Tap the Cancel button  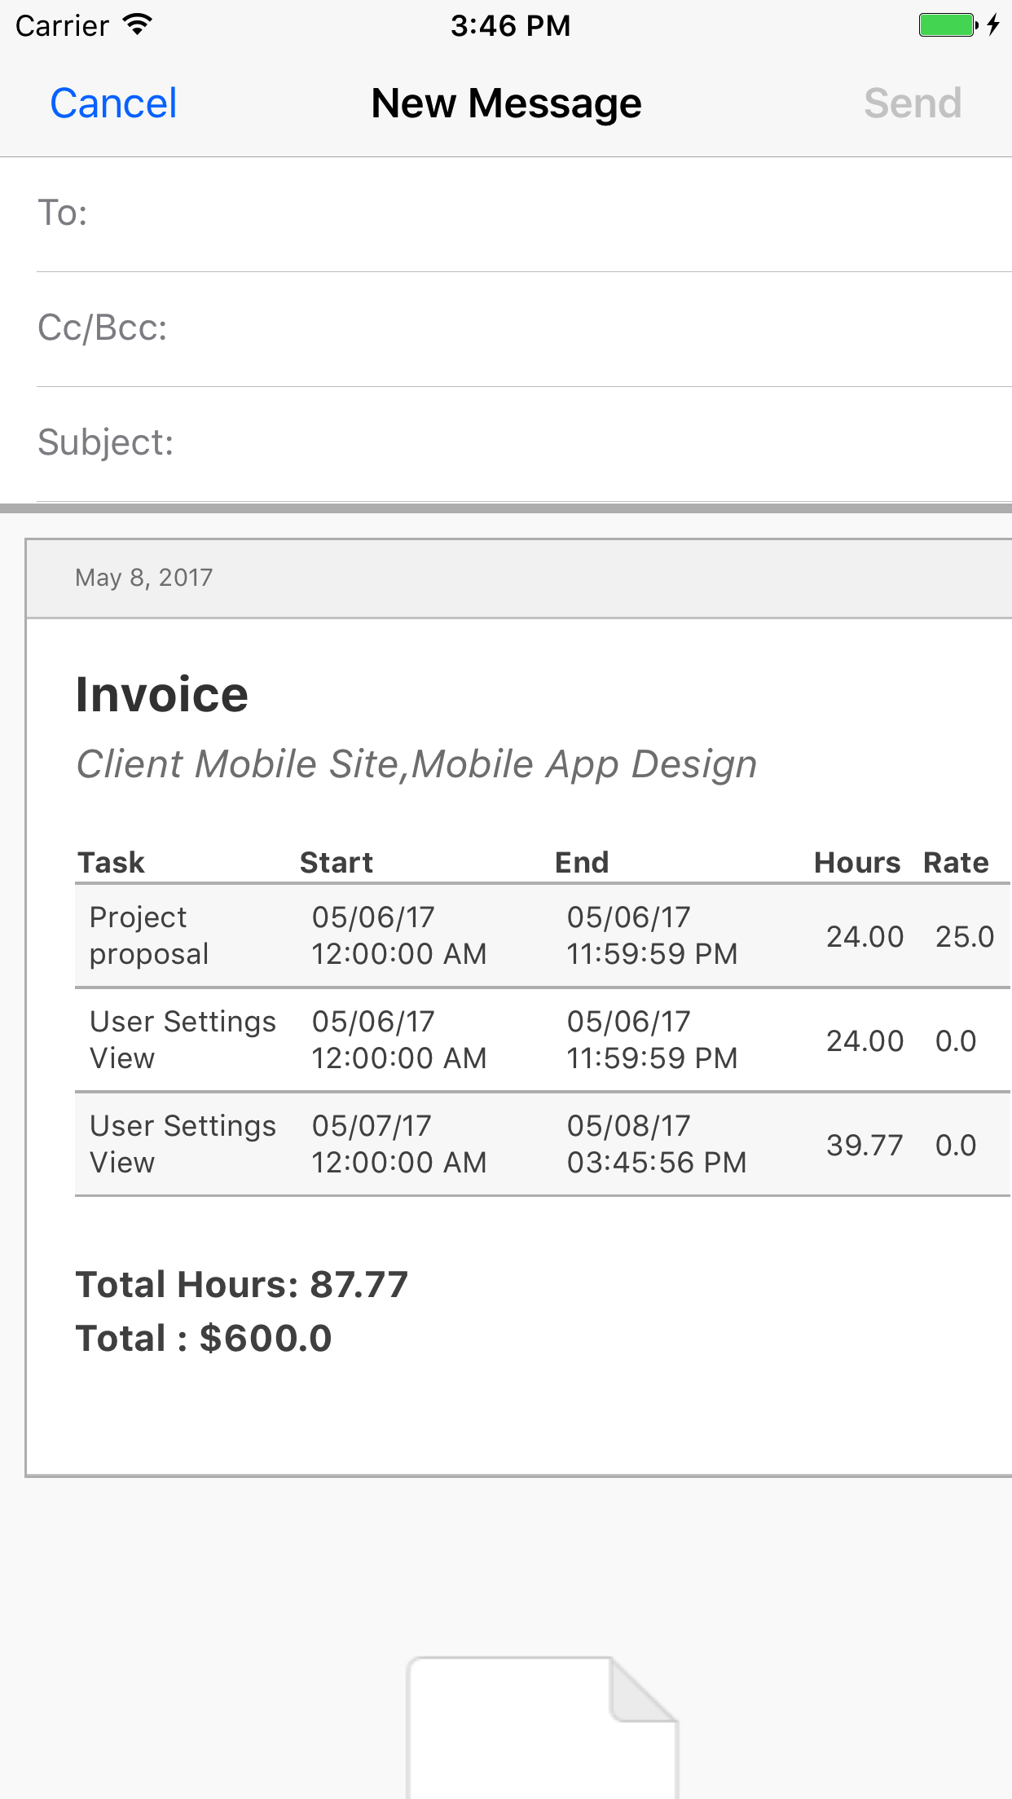[113, 103]
